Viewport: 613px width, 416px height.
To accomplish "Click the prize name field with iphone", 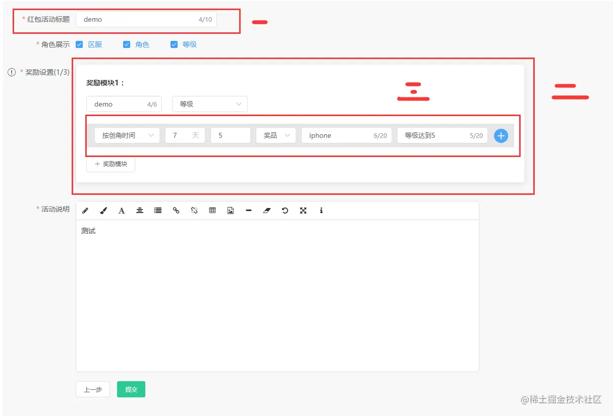I will pyautogui.click(x=347, y=135).
